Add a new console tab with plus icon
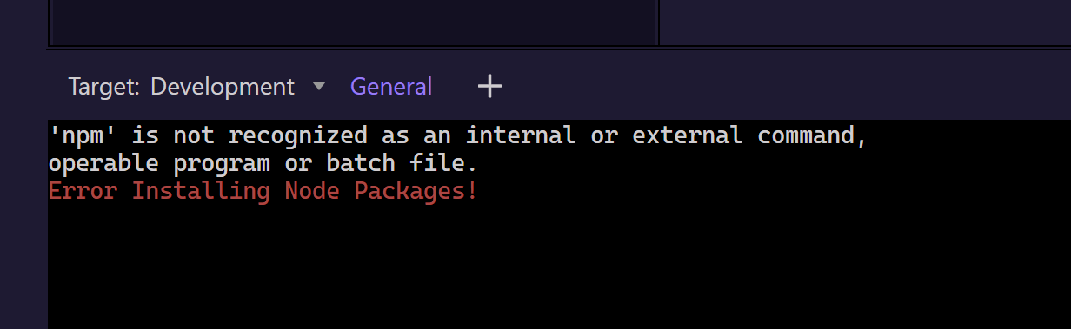The width and height of the screenshot is (1071, 329). click(490, 86)
